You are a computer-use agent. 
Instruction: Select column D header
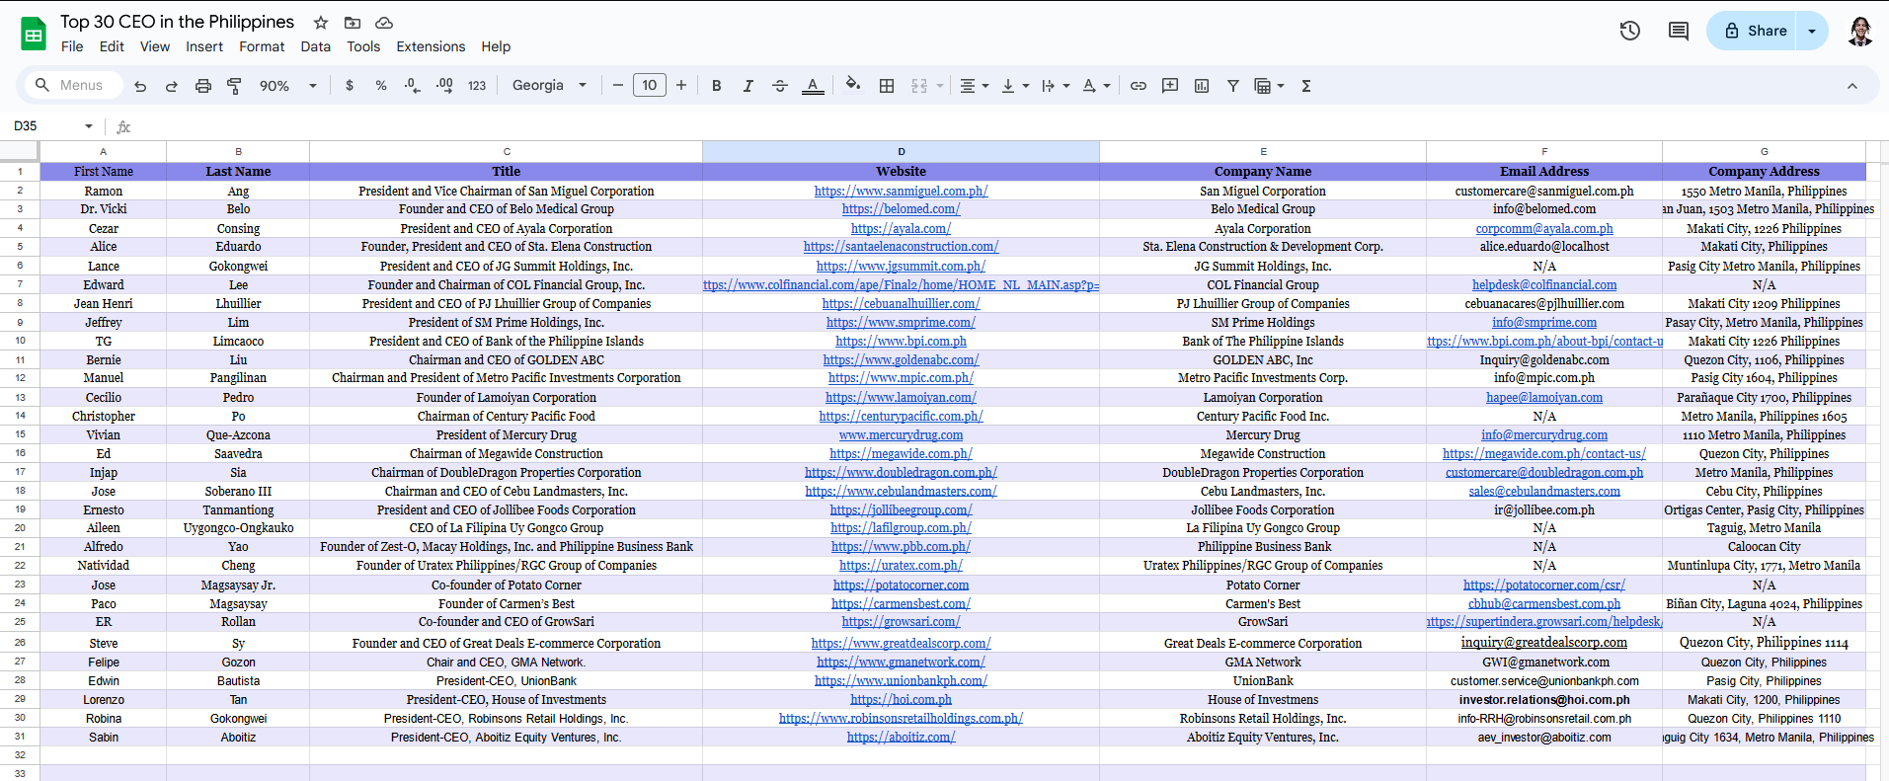coord(902,152)
